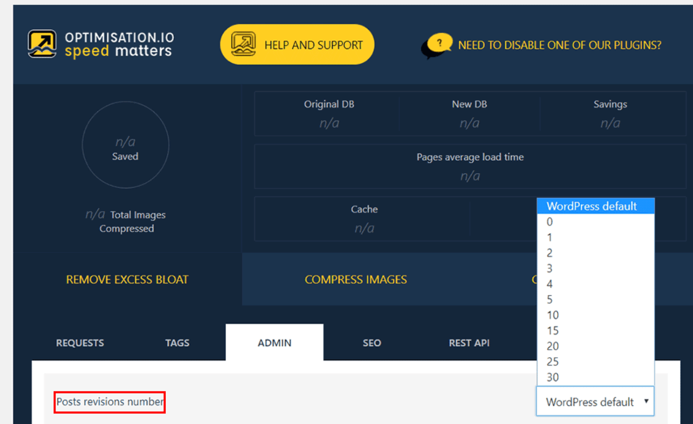The width and height of the screenshot is (693, 424).
Task: View the REST API tab
Action: 469,342
